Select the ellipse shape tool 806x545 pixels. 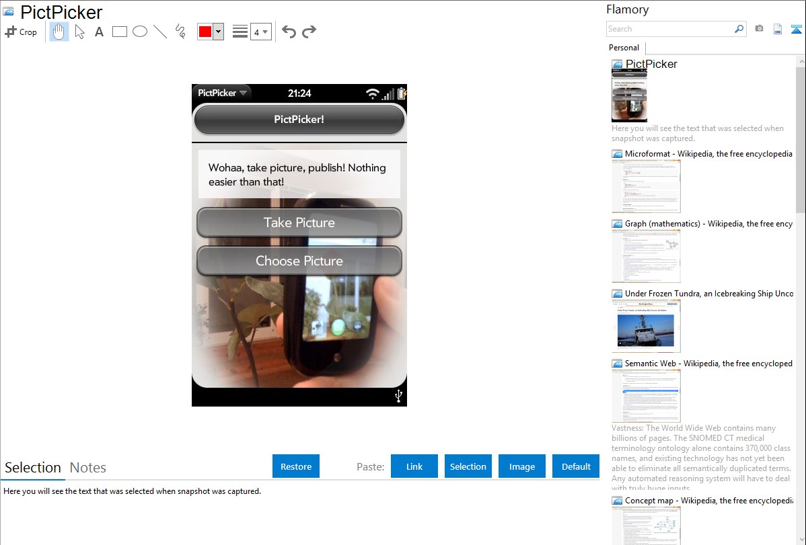pos(140,32)
